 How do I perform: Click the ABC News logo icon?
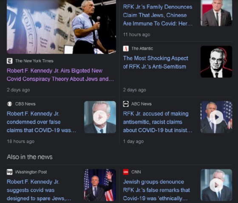point(126,104)
